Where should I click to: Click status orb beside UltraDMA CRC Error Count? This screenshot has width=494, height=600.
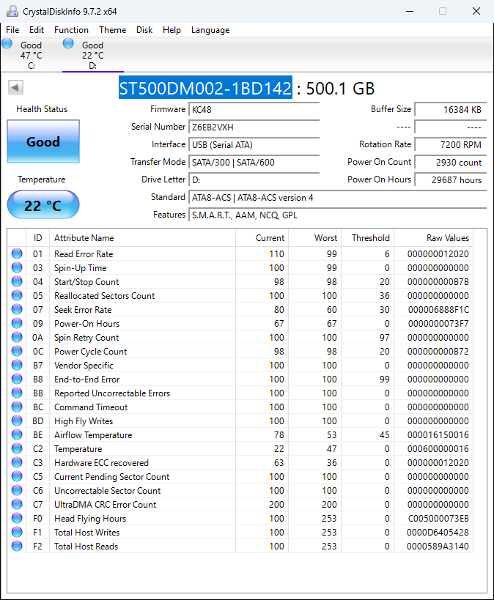[17, 504]
